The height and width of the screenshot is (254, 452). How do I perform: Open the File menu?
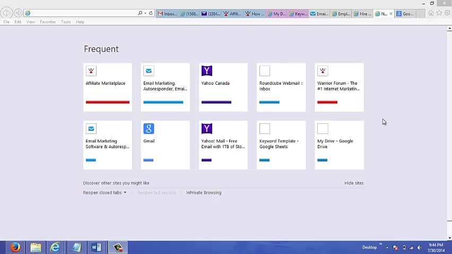[x=6, y=22]
